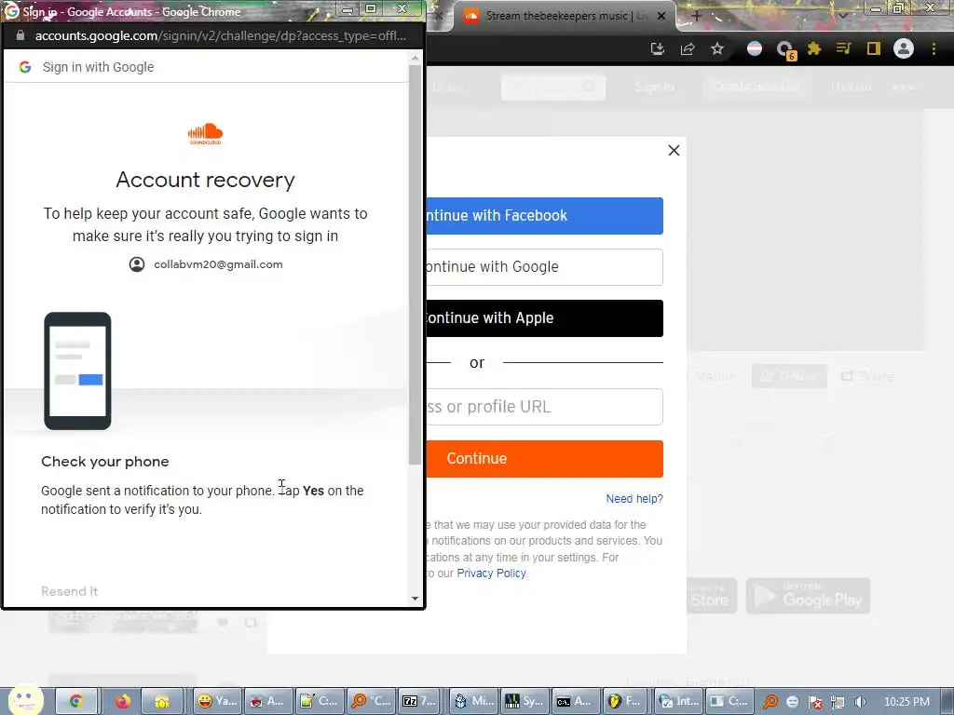Open the Need help? link
The image size is (954, 715).
click(x=634, y=499)
